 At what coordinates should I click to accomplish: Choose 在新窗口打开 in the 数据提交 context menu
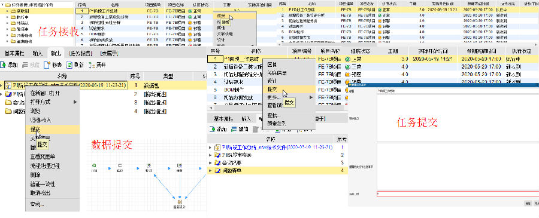pos(53,93)
